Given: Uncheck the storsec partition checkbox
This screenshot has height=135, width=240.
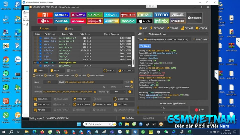Looking at the screenshot, I should pos(40,59).
